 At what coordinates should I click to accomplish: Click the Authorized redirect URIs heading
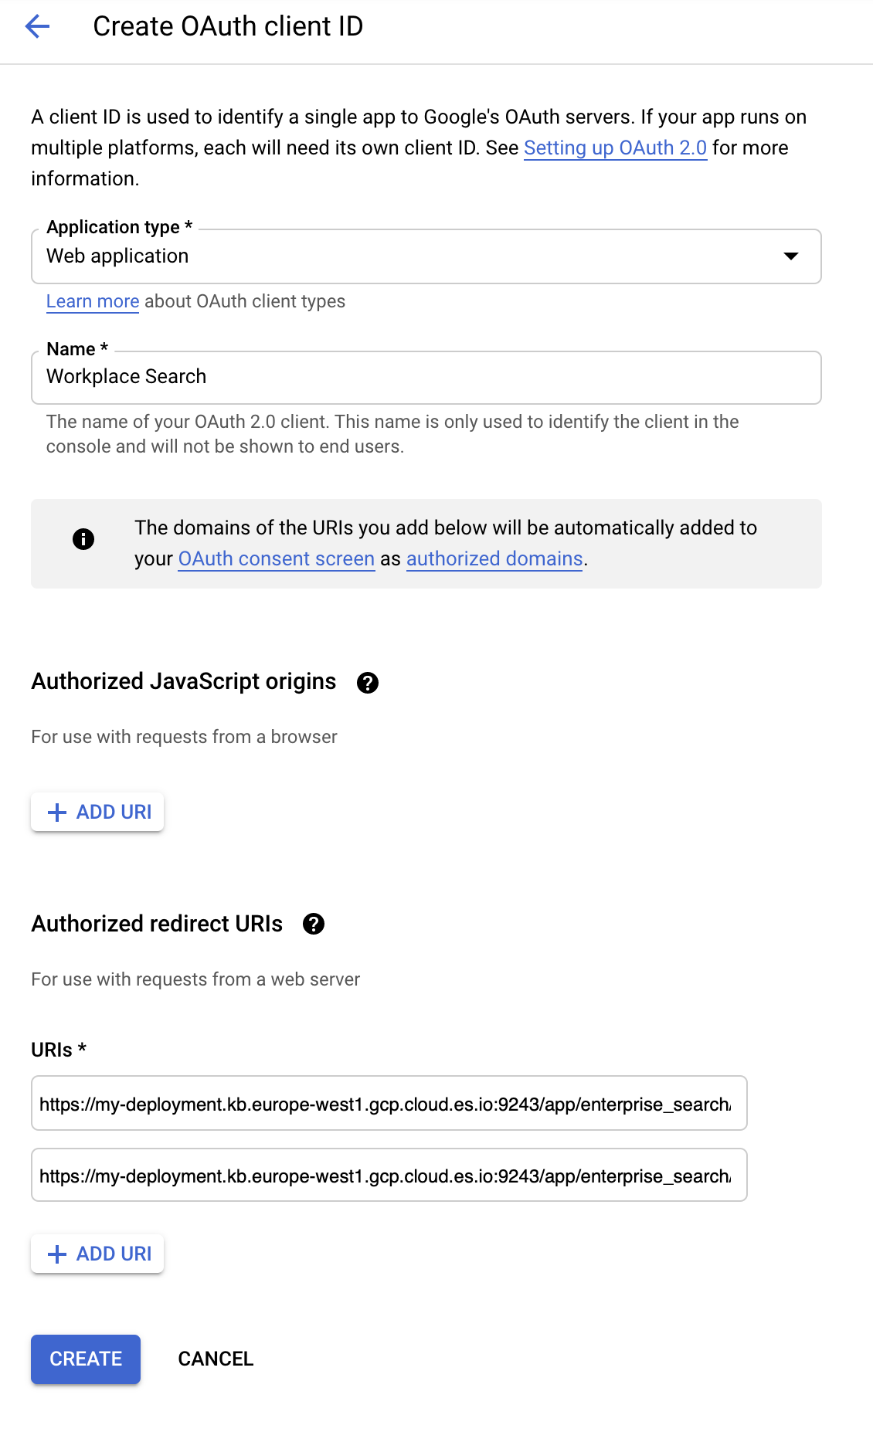coord(157,924)
